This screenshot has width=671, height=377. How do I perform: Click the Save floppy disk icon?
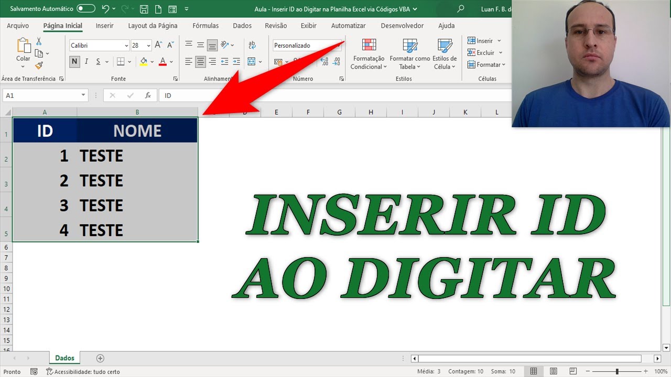click(x=144, y=9)
